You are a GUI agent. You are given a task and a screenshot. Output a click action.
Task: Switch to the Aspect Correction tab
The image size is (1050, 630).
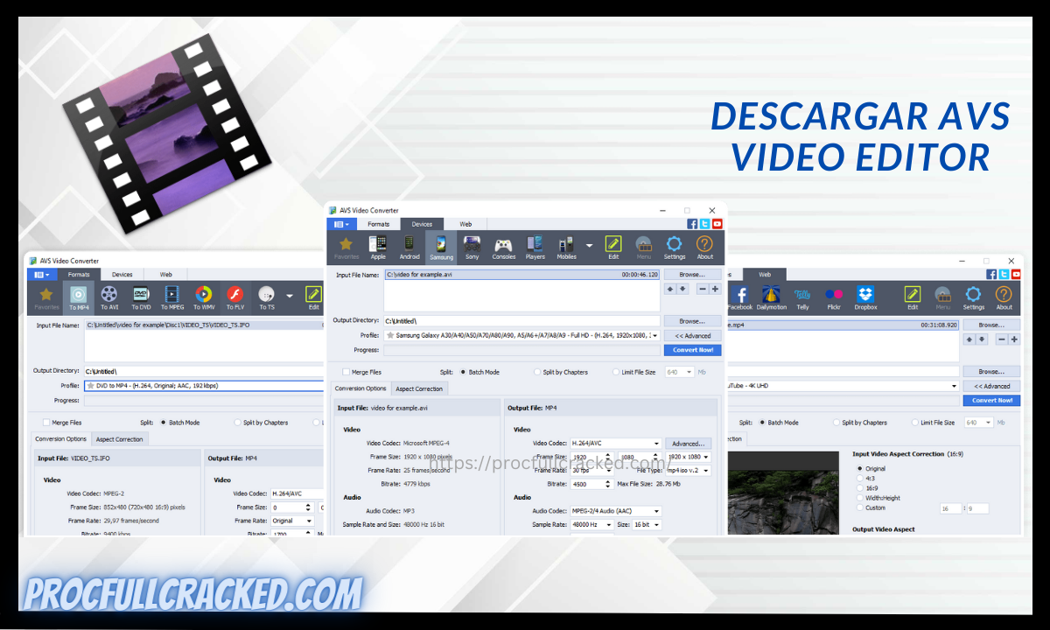420,388
